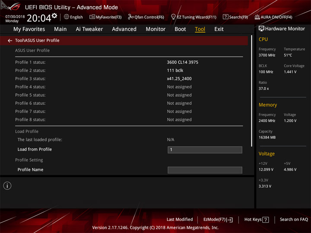Click the BCLK '100 MHz' value
The height and width of the screenshot is (233, 311).
click(x=266, y=72)
